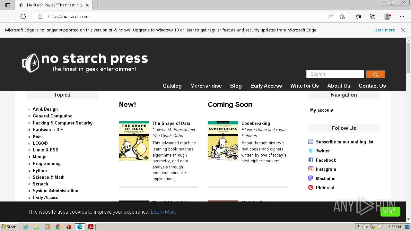Image resolution: width=411 pixels, height=231 pixels.
Task: Open Read aloud icon in address bar
Action: point(330,16)
